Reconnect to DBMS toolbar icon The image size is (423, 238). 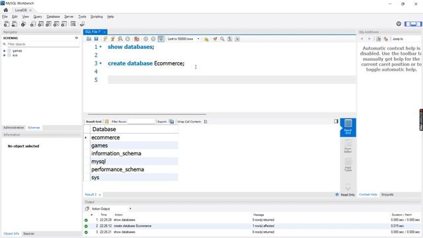[x=82, y=24]
